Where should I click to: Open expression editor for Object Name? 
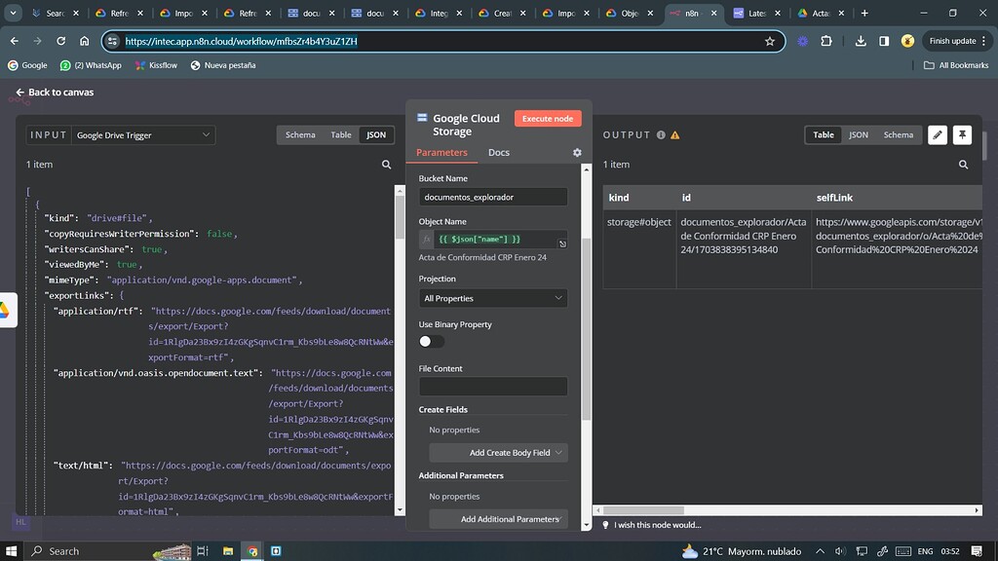point(562,243)
